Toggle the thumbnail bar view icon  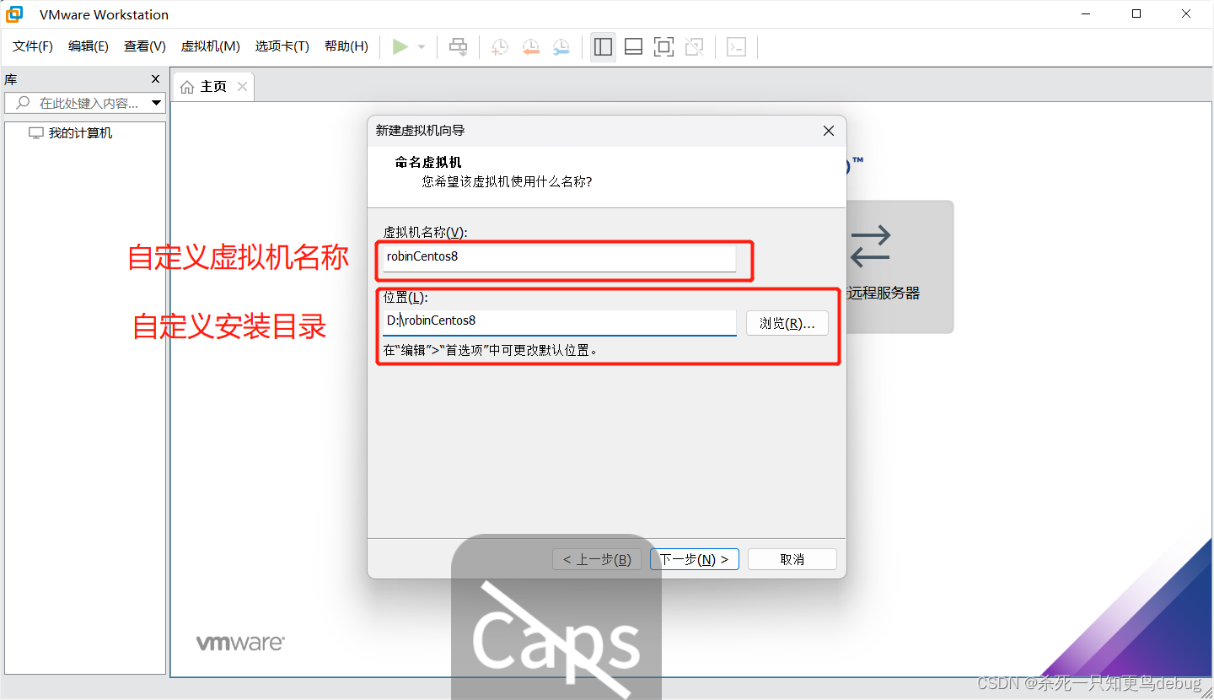pos(633,47)
